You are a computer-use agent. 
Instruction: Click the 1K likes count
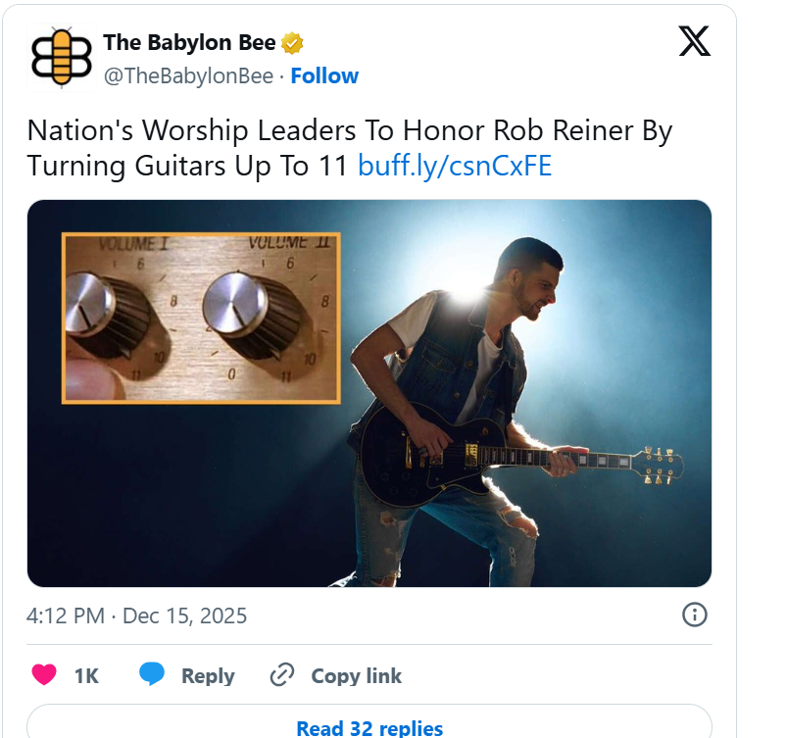(86, 676)
